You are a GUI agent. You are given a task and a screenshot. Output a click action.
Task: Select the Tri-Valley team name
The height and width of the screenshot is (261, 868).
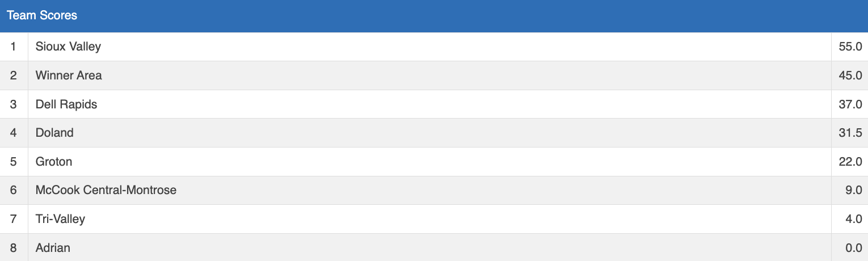[60, 219]
